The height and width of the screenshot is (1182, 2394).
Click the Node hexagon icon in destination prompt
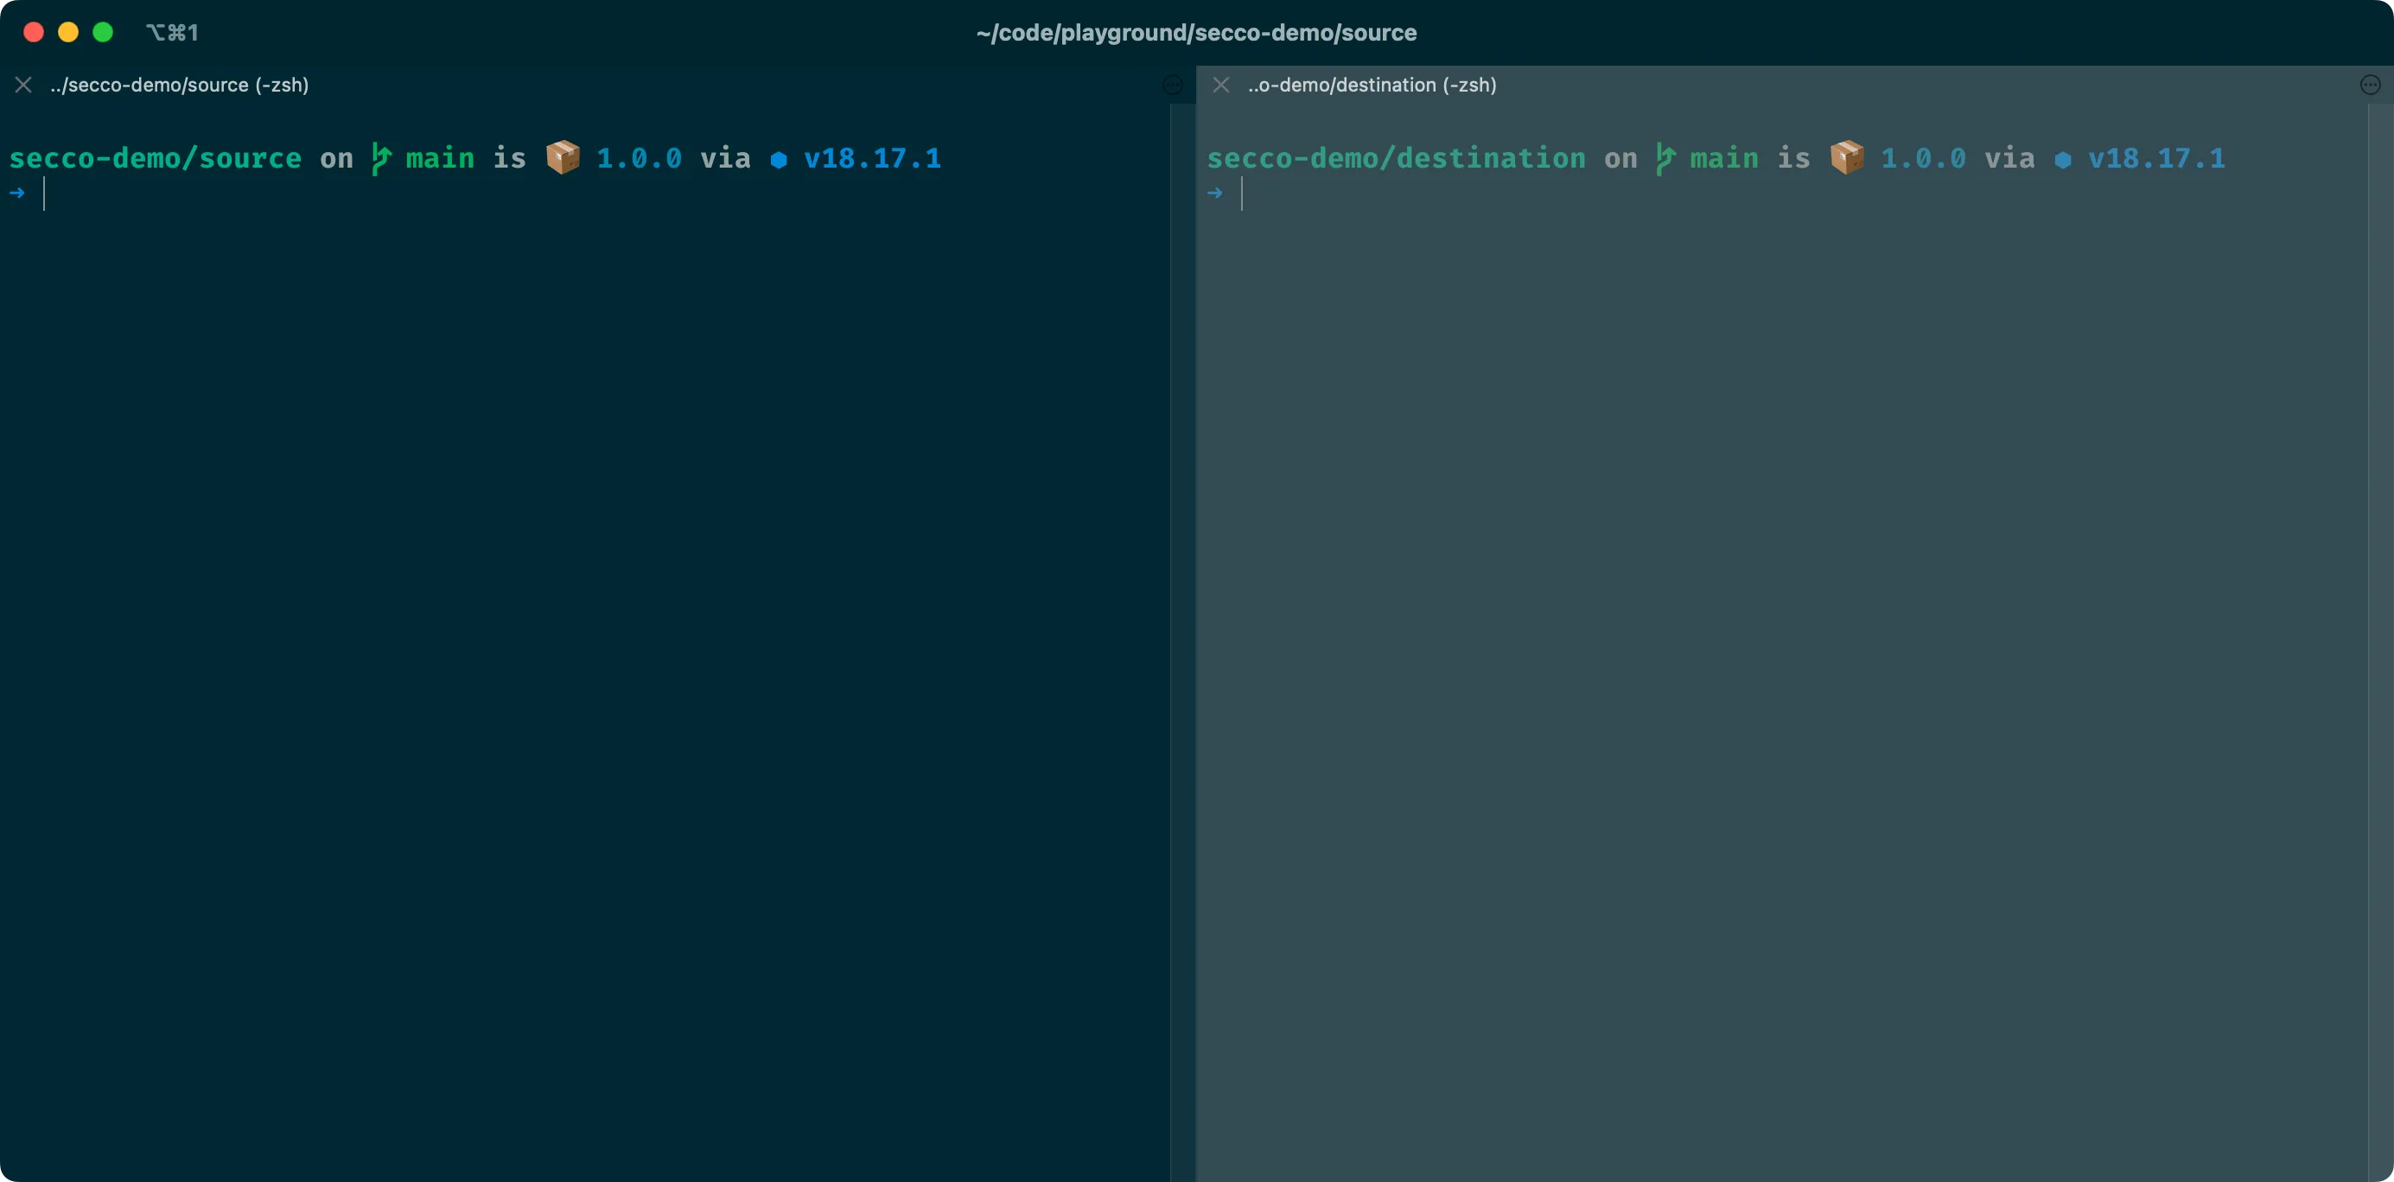tap(2062, 160)
